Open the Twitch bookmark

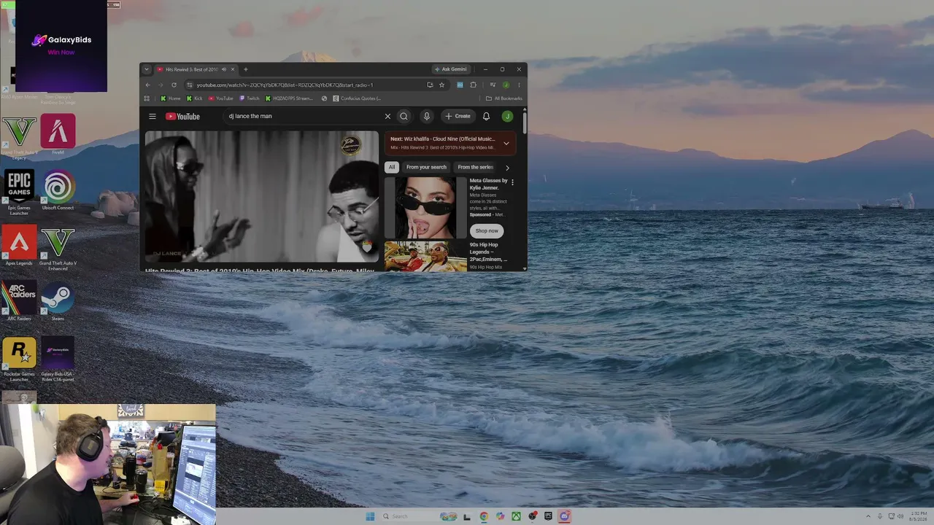pyautogui.click(x=250, y=98)
